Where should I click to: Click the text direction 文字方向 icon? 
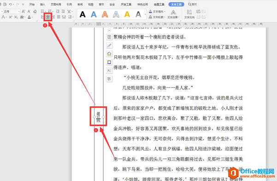click(x=189, y=14)
